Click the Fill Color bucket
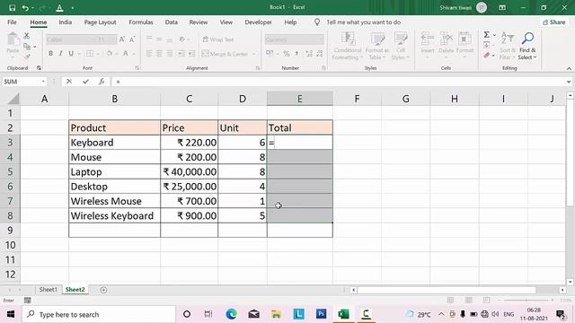575x323 pixels. 110,54
